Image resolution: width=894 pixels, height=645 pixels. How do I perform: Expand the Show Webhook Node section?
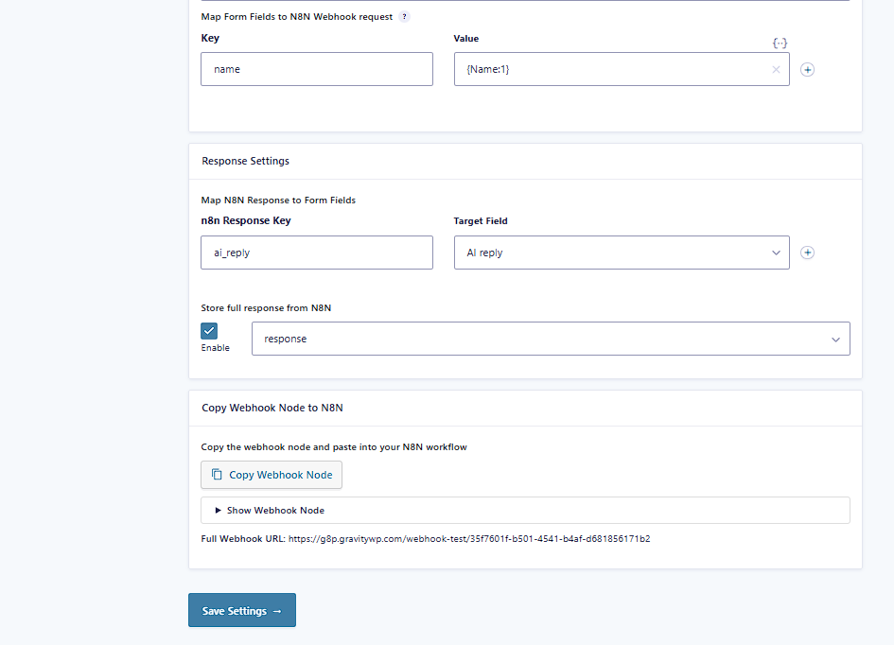click(270, 510)
